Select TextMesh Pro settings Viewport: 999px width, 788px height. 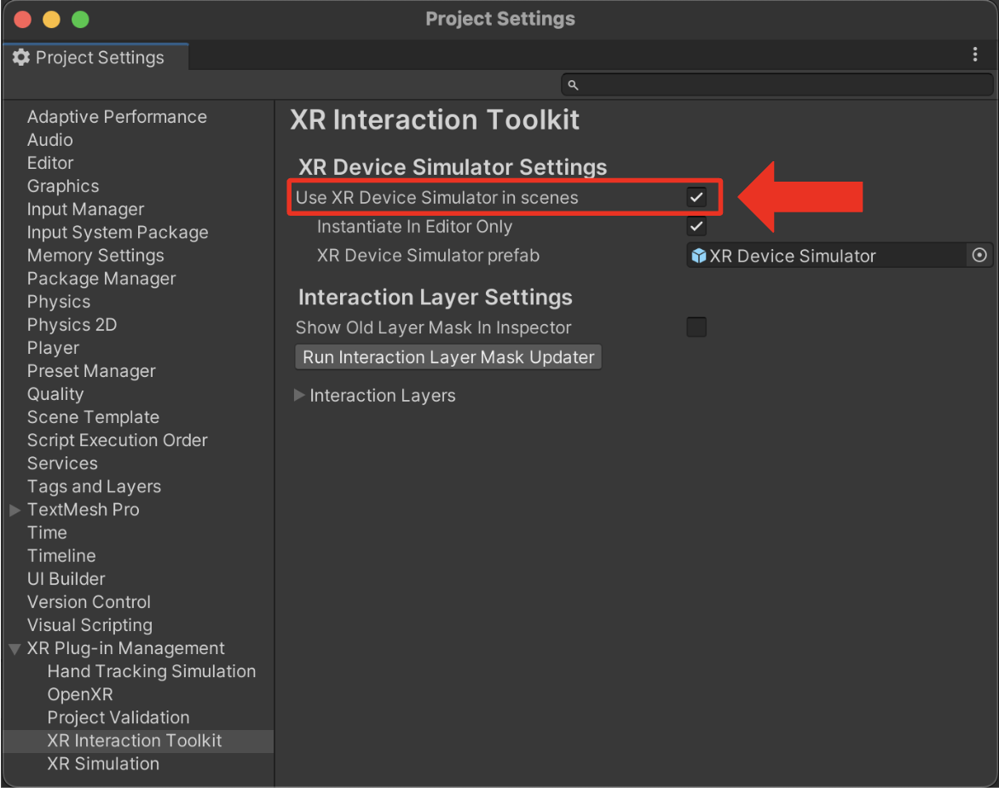83,509
